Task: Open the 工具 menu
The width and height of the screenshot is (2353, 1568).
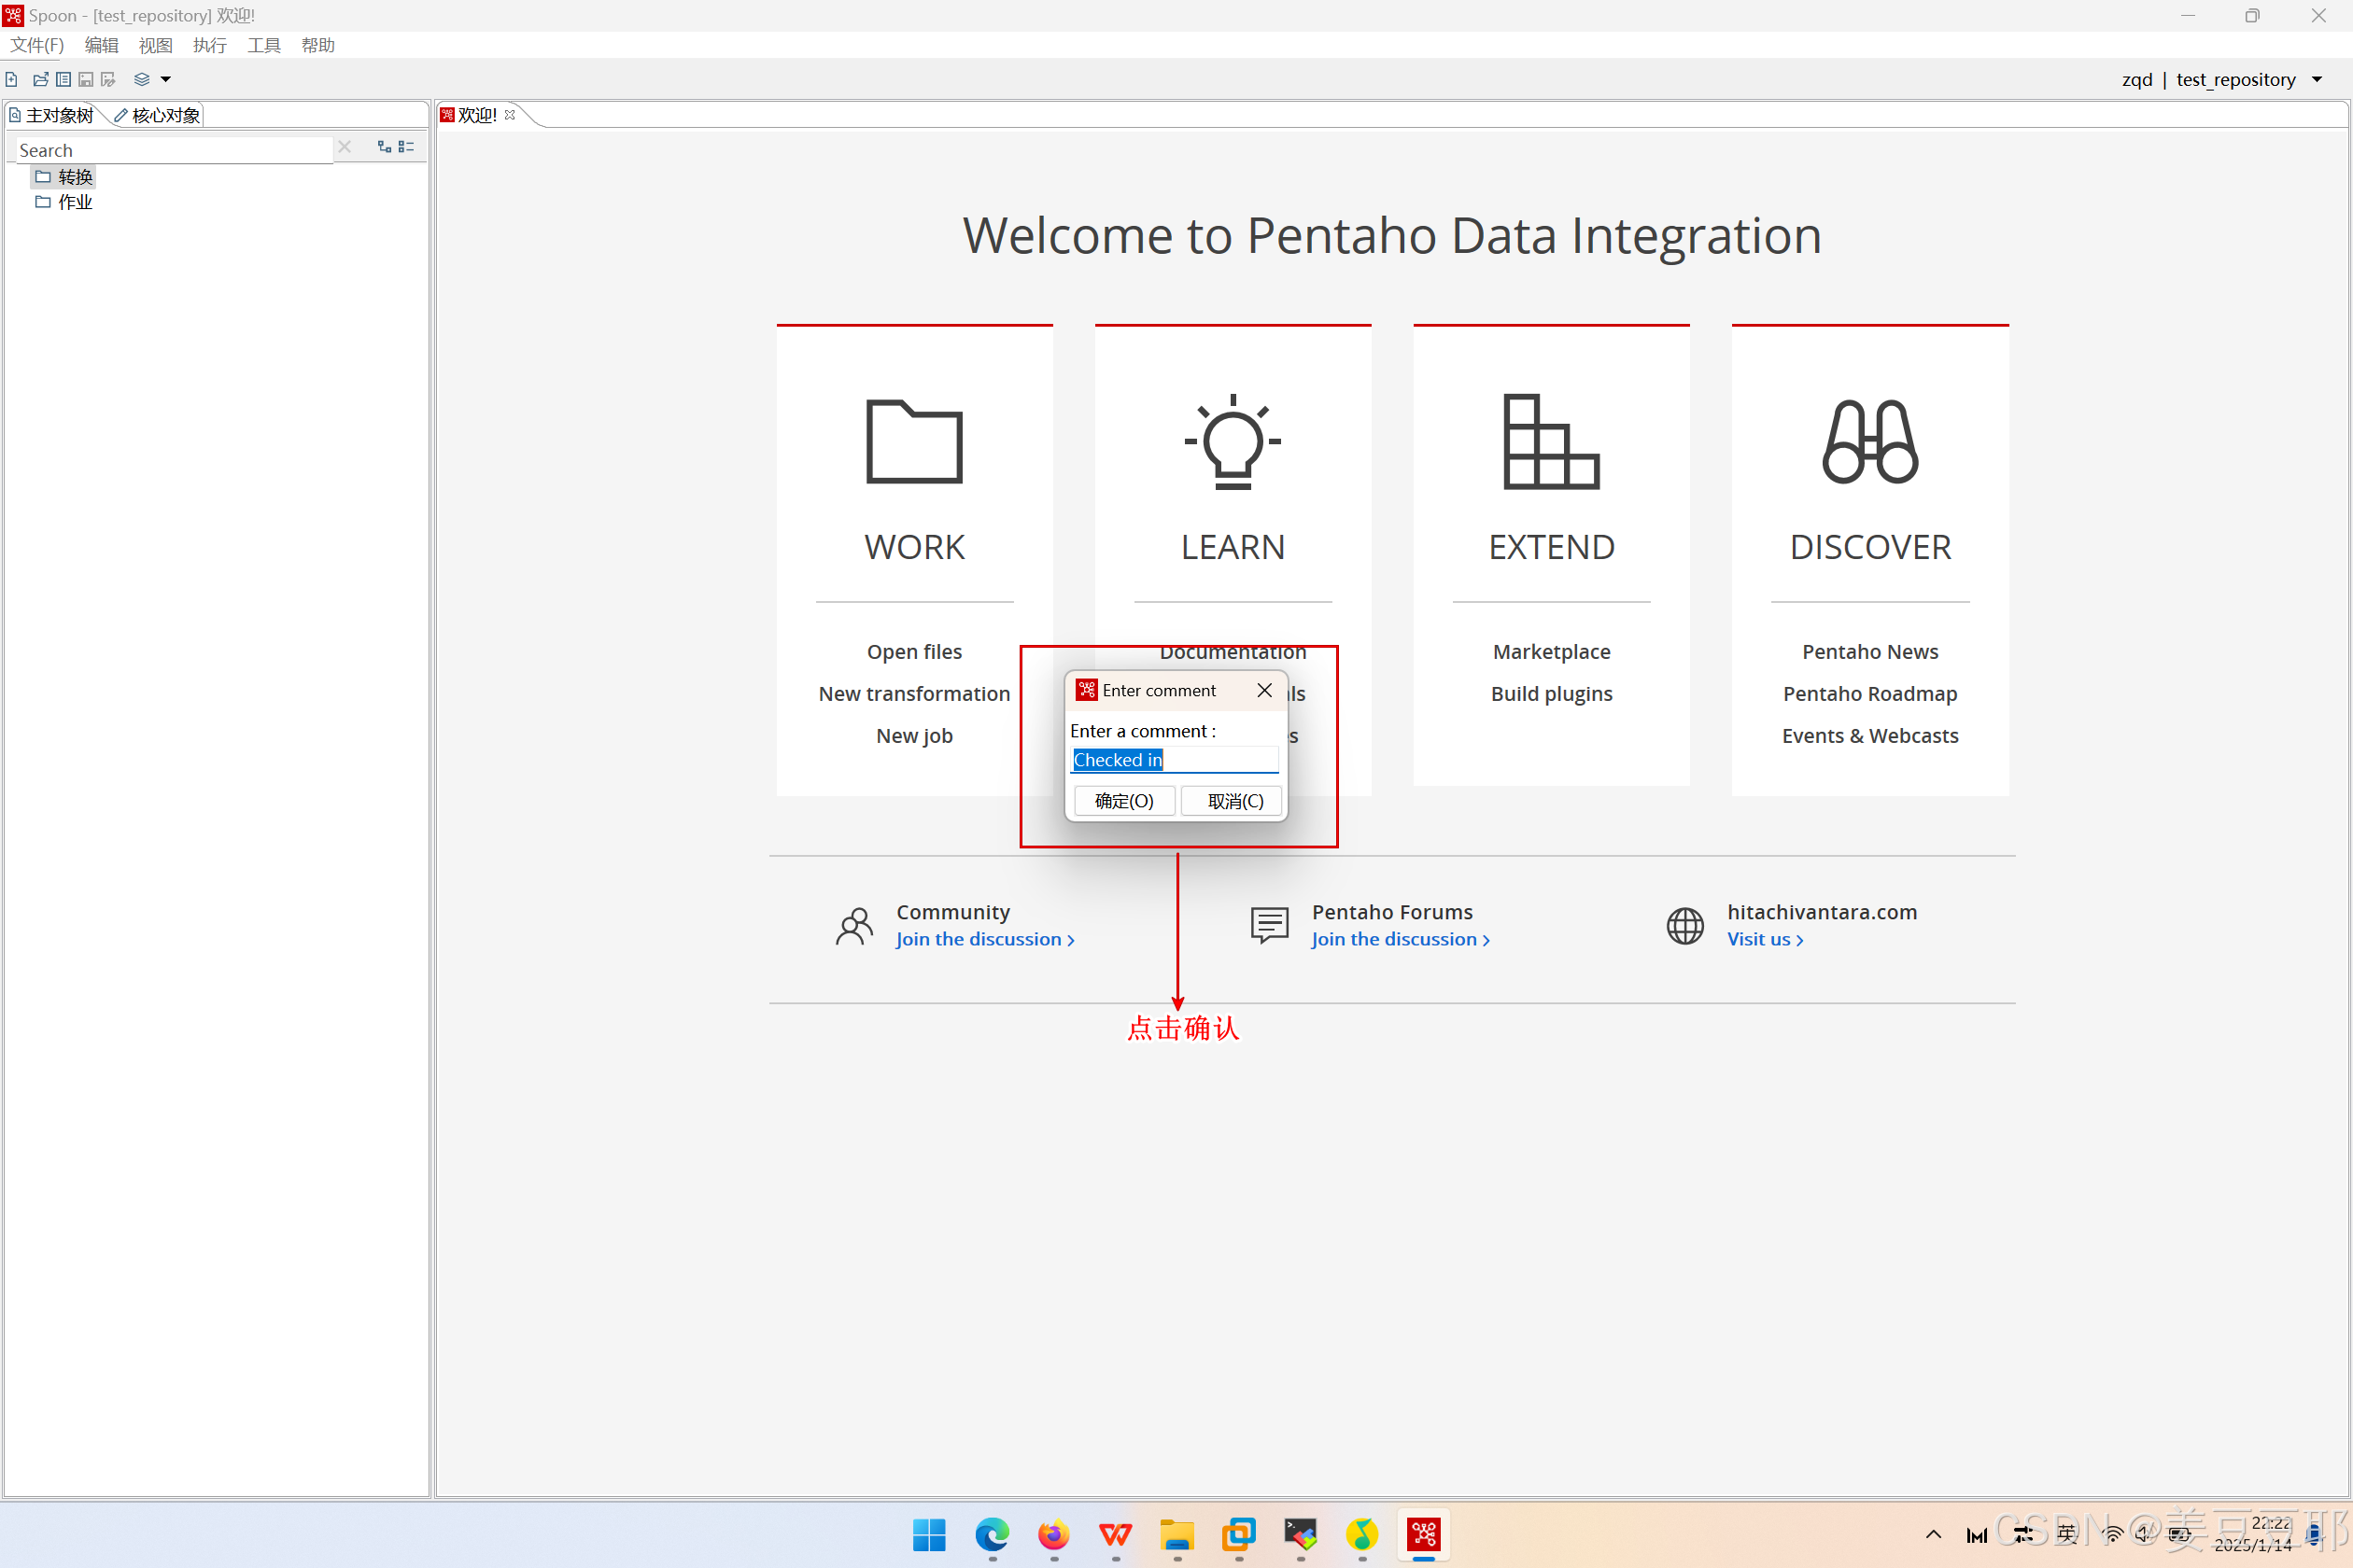Action: [x=263, y=45]
